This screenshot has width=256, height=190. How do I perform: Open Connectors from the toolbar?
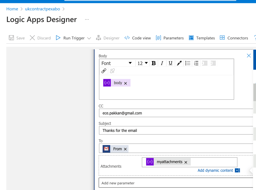[234, 38]
